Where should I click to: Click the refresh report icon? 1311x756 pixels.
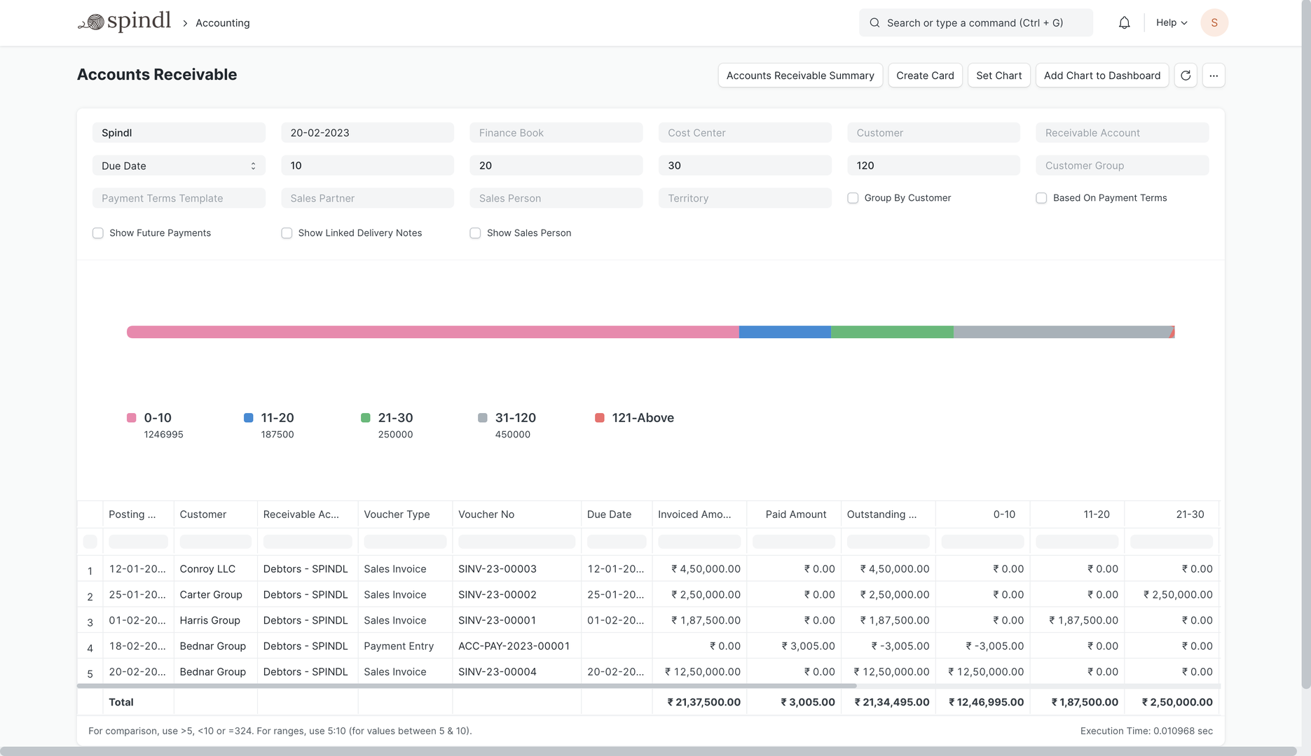[1186, 75]
